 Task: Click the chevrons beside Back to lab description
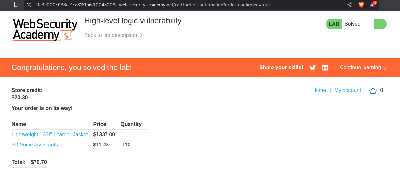click(x=142, y=35)
